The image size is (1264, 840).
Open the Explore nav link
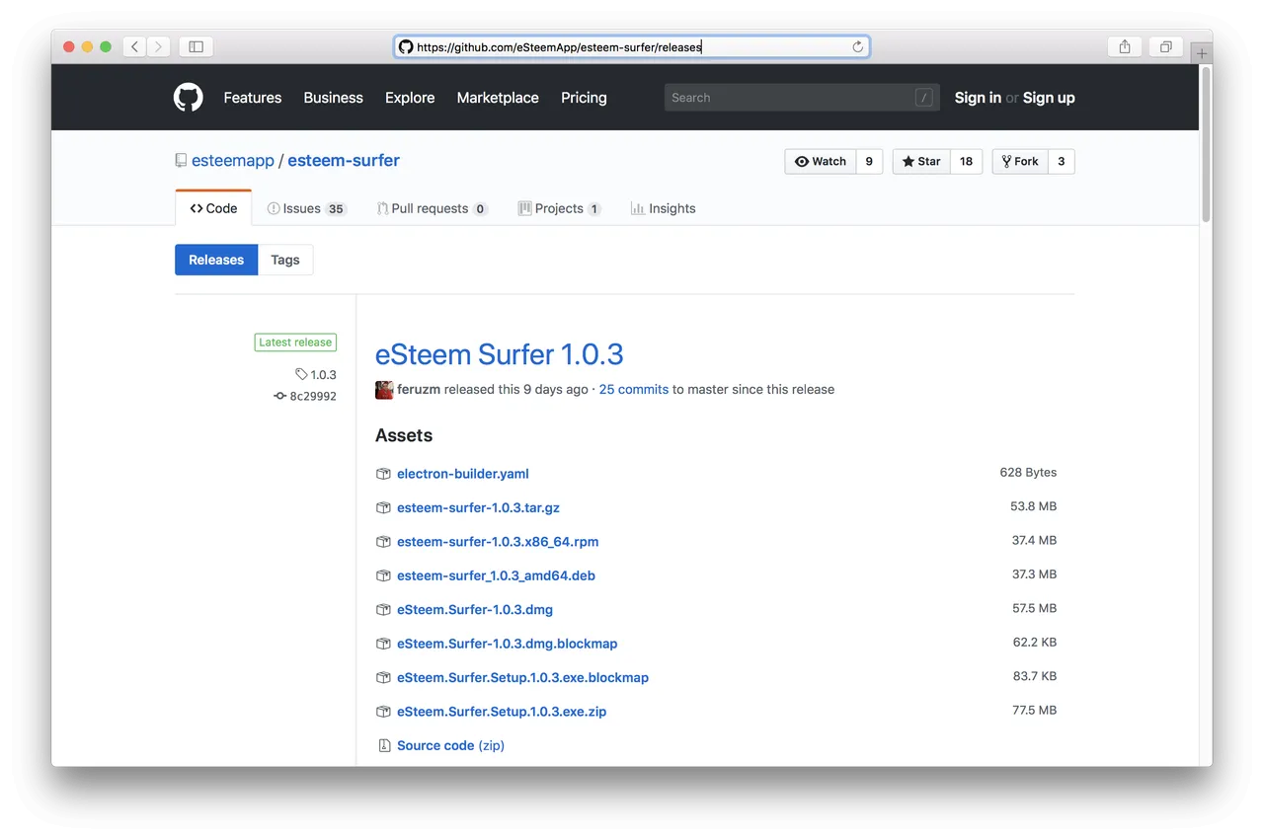[x=410, y=98]
